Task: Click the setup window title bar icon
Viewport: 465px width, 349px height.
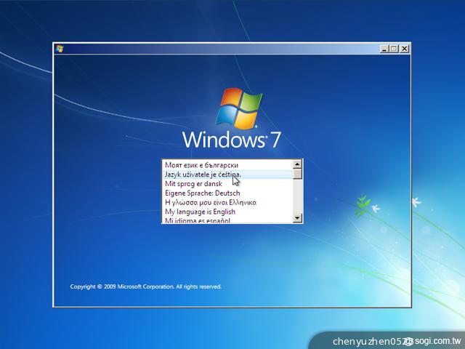Action: pos(60,49)
